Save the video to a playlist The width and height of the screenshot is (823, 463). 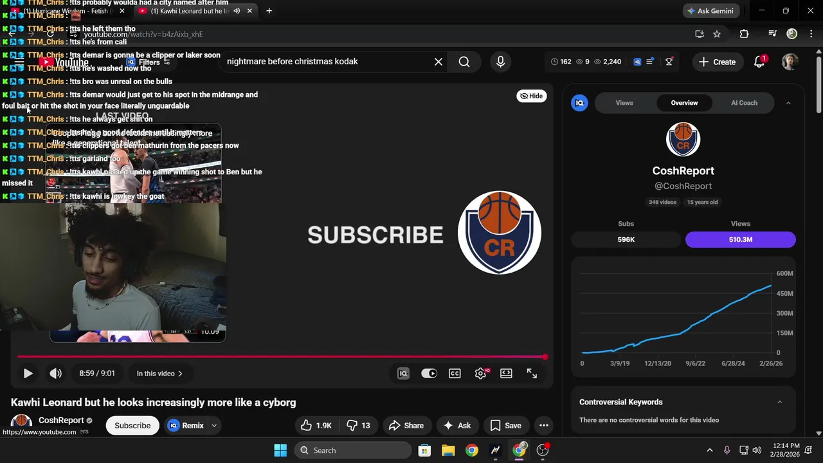tap(505, 425)
